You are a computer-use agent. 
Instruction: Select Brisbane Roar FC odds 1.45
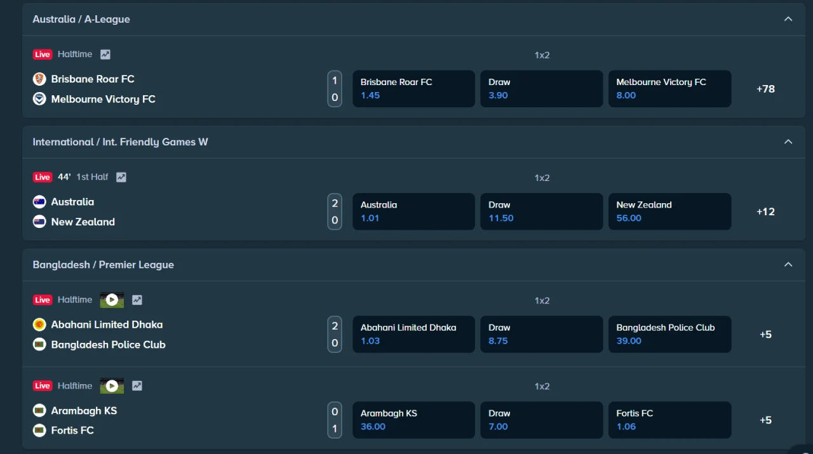click(413, 89)
